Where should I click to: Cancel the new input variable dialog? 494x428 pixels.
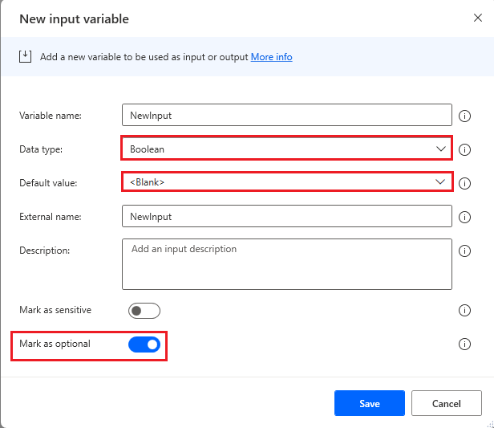coord(447,403)
